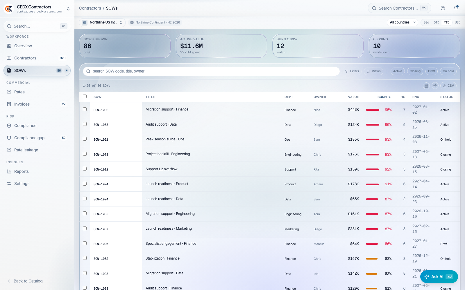Filter by Closing status chip
The image size is (465, 290).
[415, 71]
